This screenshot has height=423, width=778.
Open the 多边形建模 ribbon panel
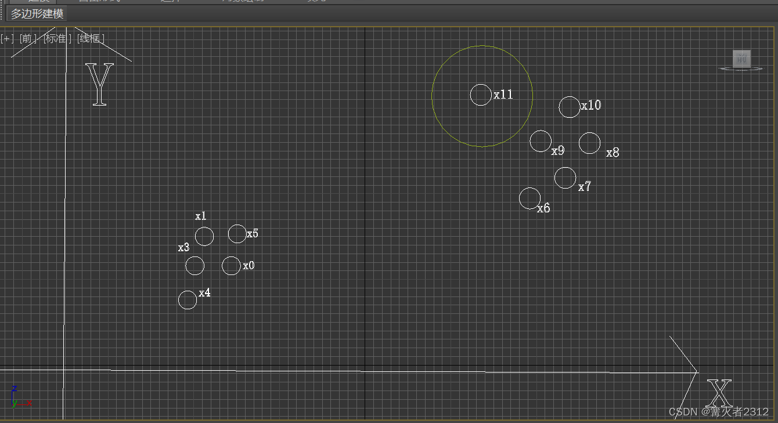(37, 14)
